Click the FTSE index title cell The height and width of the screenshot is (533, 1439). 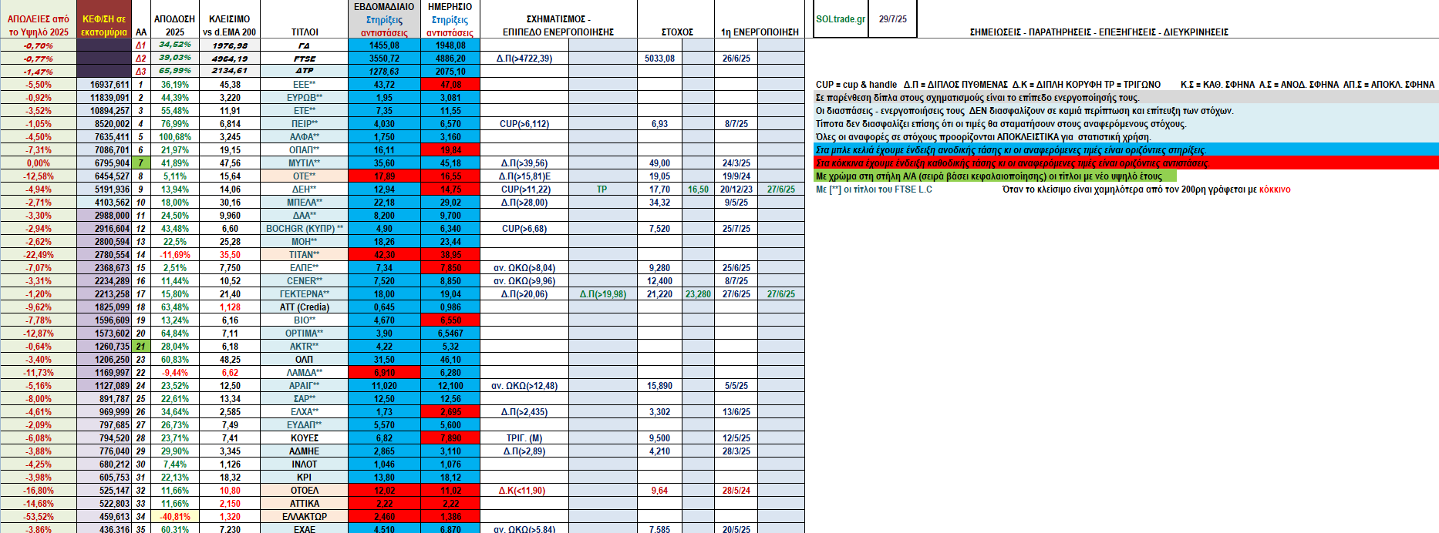[305, 59]
